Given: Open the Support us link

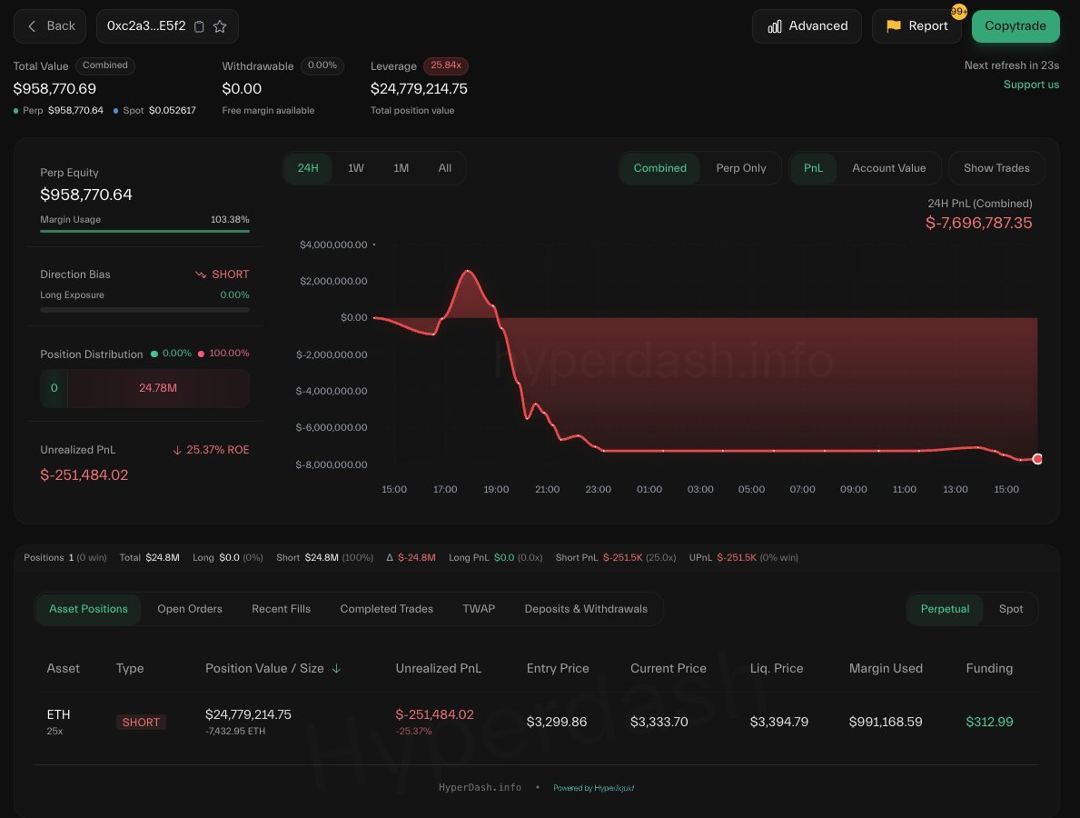Looking at the screenshot, I should [x=1031, y=85].
